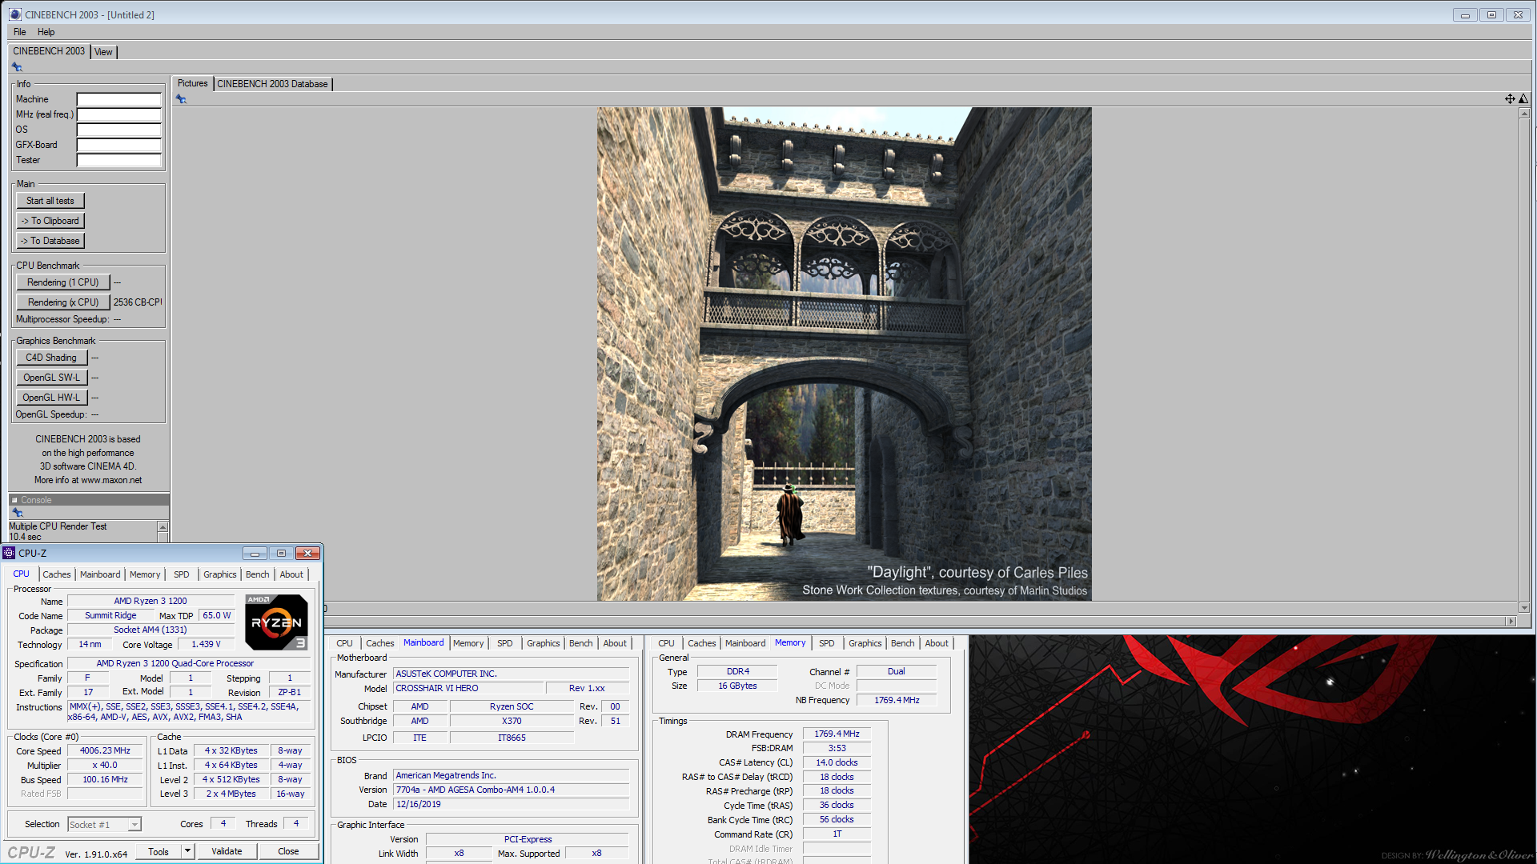The width and height of the screenshot is (1537, 864).
Task: Click the zoom triangle icon in Pictures panel
Action: pyautogui.click(x=1523, y=98)
